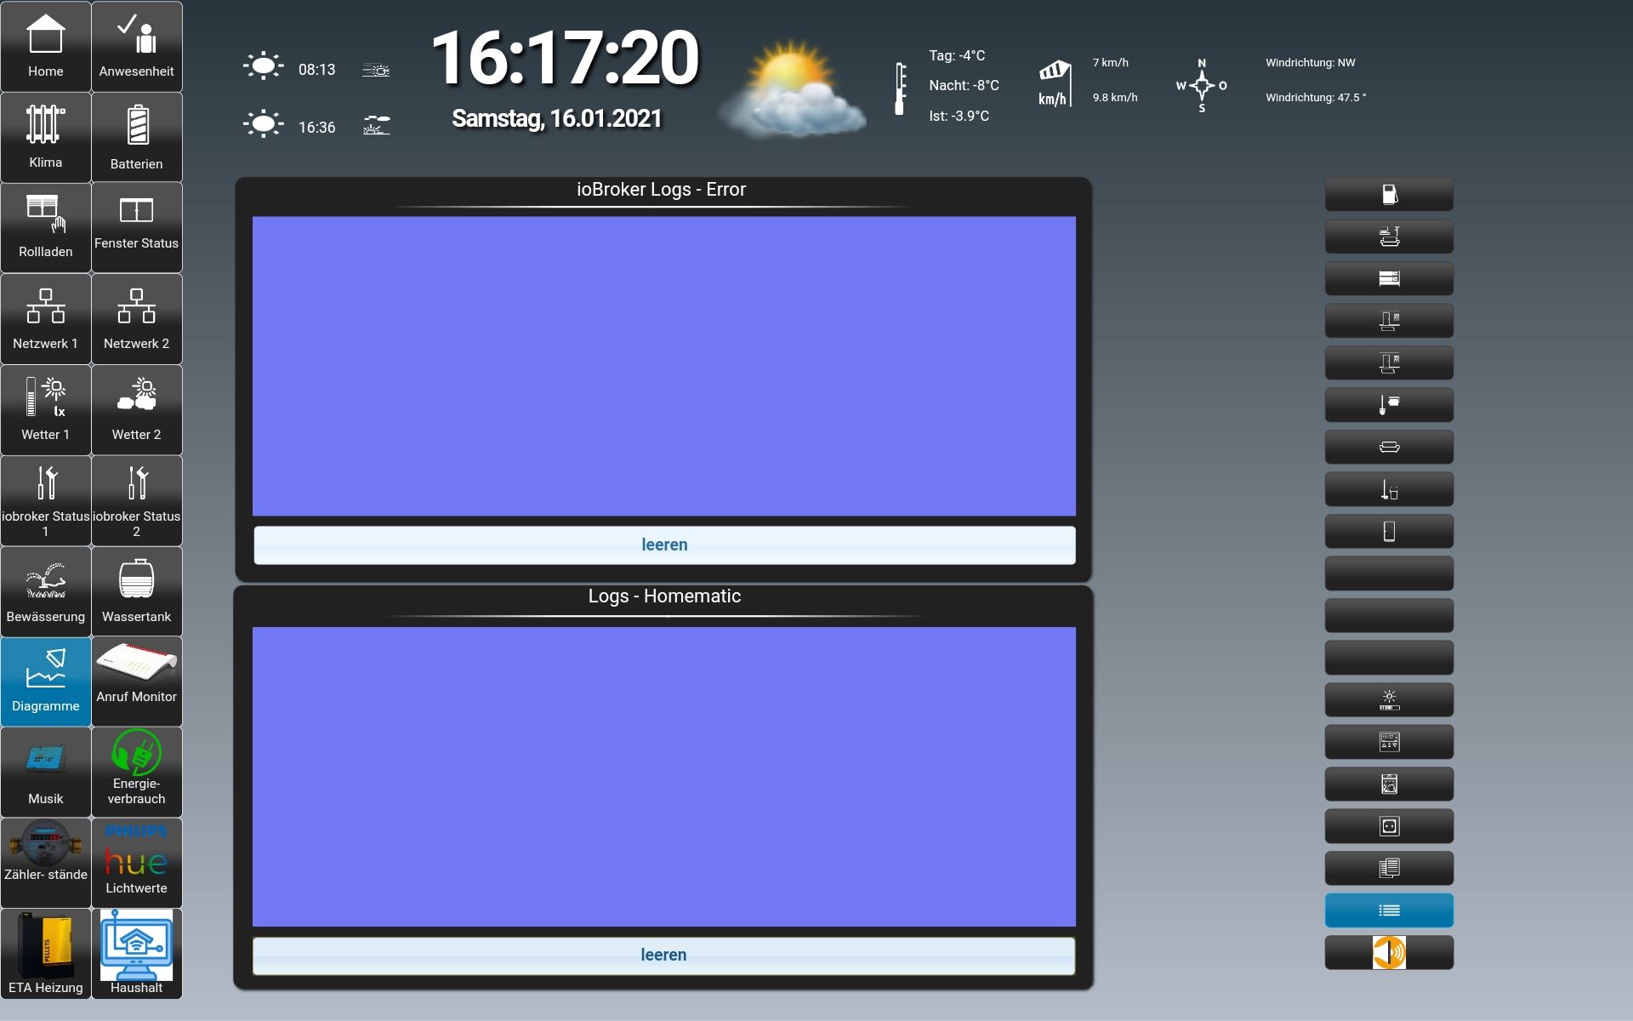The width and height of the screenshot is (1633, 1021).
Task: Go to the Batterien status page
Action: (136, 138)
